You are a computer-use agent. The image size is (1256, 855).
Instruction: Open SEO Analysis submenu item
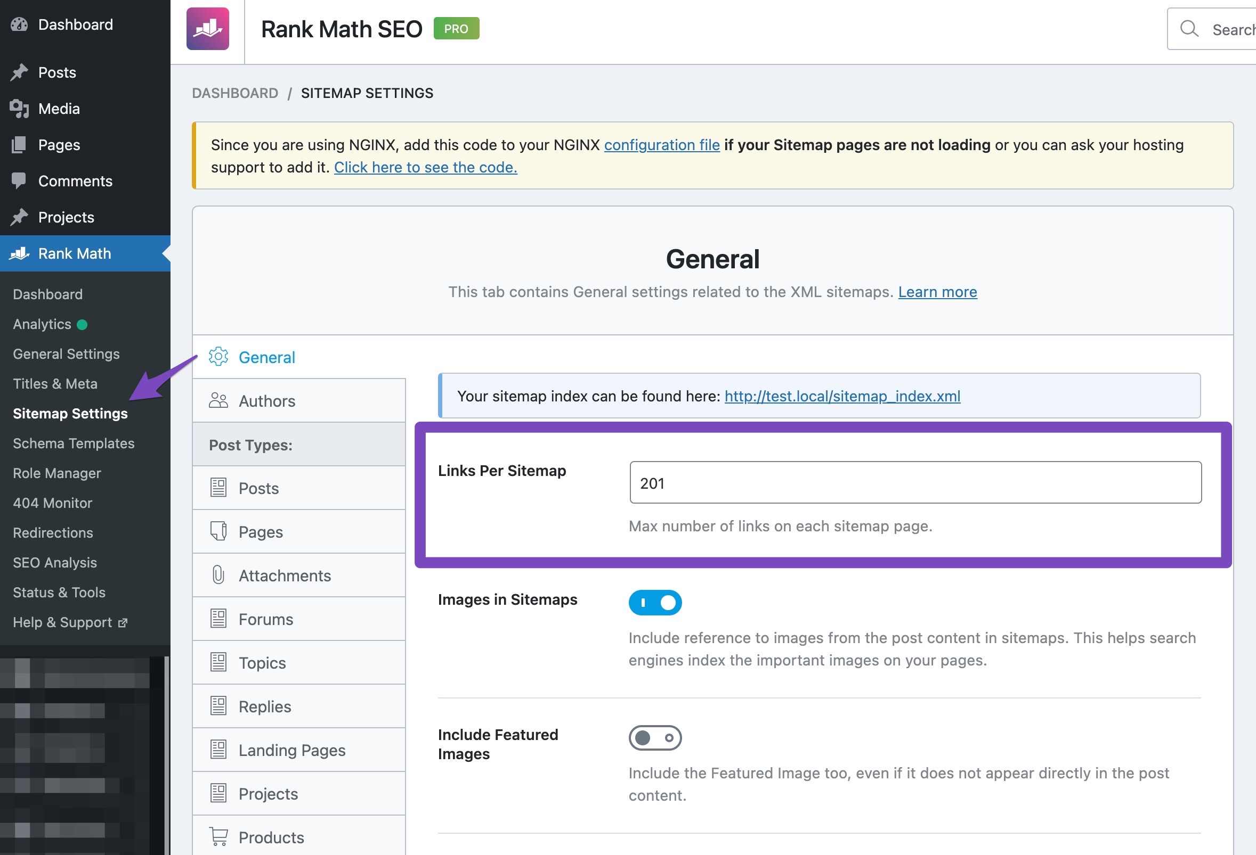[55, 562]
